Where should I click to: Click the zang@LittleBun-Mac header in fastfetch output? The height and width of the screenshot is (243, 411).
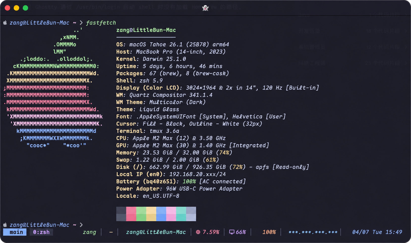click(146, 30)
